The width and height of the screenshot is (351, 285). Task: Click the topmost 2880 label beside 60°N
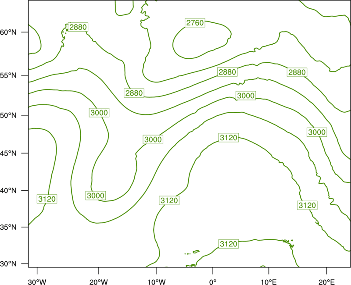[78, 27]
